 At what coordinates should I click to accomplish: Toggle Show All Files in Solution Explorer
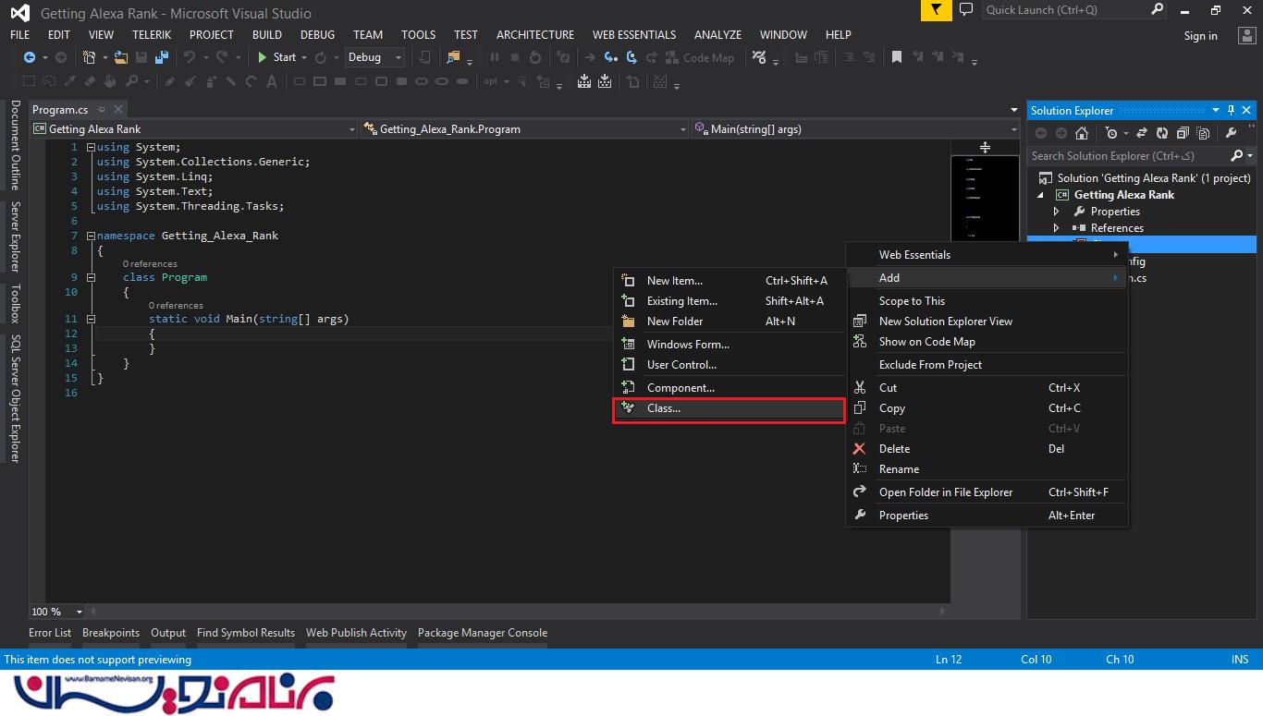(x=1203, y=133)
